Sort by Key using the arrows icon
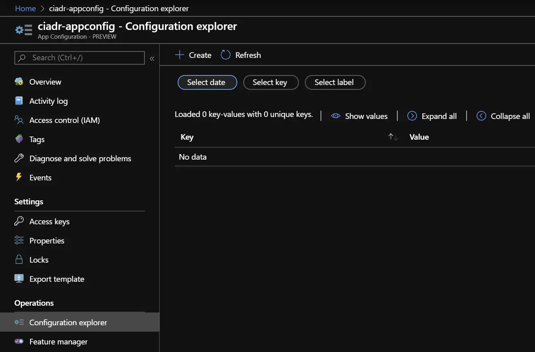 [393, 137]
